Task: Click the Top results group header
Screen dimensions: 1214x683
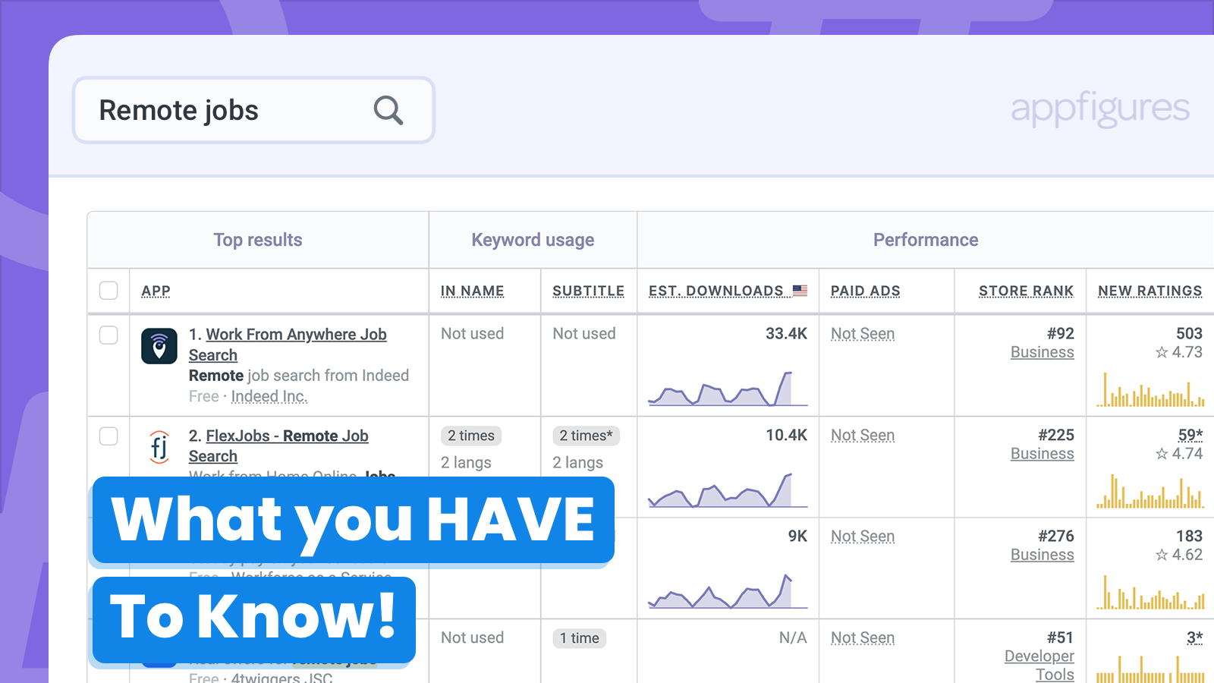Action: [x=258, y=240]
